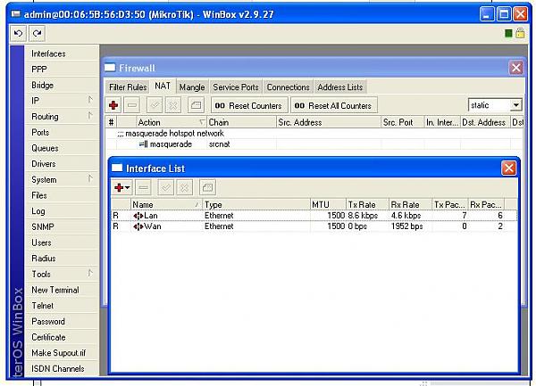Click the masquerade action icon in the NAT rule
Screen dimensions: 536x386
[143, 144]
